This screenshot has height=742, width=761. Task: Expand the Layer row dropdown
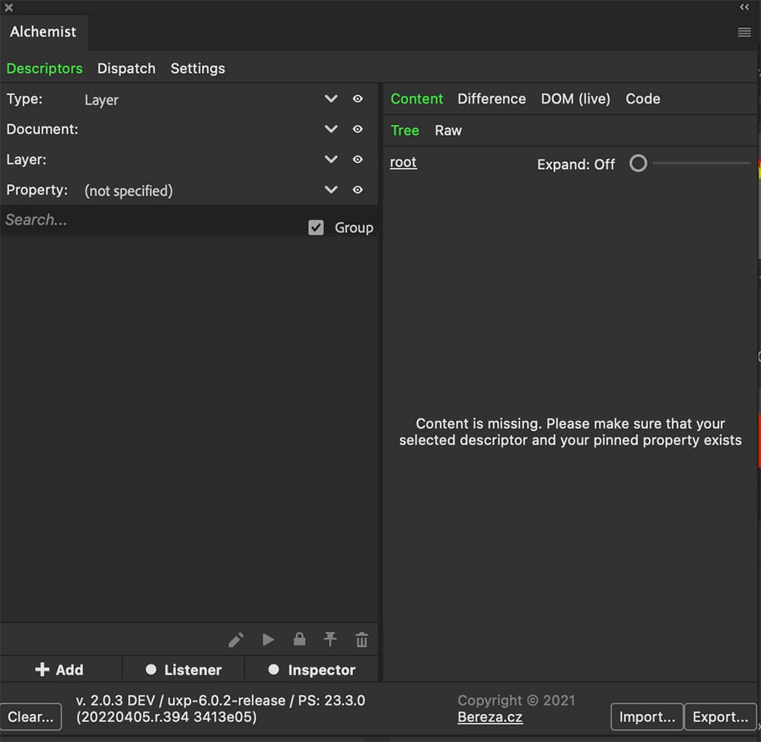331,160
